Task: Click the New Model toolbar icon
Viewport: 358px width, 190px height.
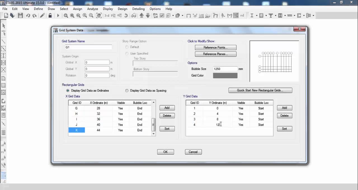Action: coord(6,16)
